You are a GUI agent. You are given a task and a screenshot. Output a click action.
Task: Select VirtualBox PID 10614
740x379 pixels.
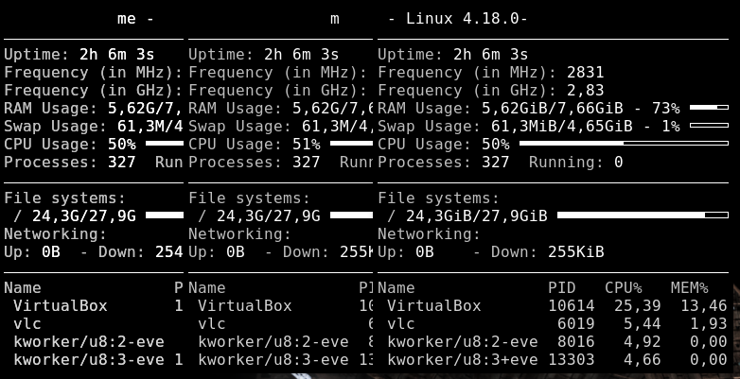[x=572, y=305]
